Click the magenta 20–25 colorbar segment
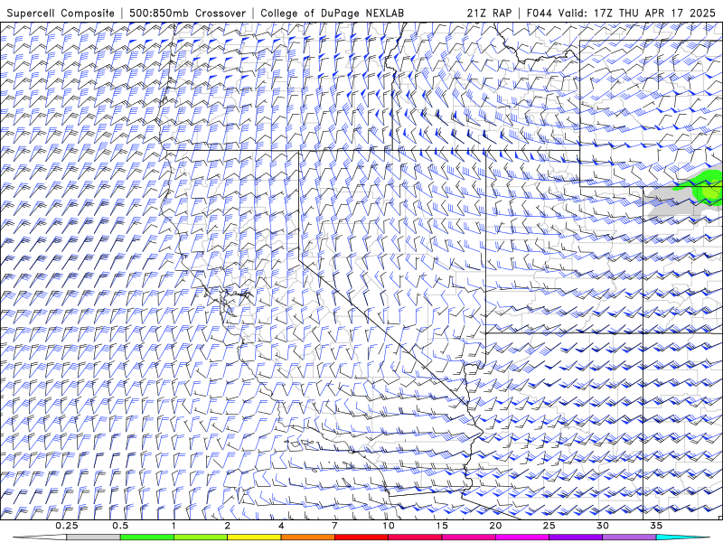The width and height of the screenshot is (723, 542). click(522, 537)
